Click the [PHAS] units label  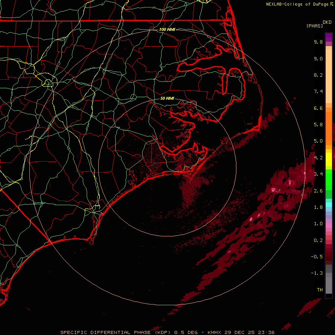[x=315, y=26]
